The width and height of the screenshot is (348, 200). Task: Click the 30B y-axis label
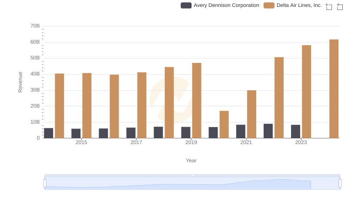(35, 90)
